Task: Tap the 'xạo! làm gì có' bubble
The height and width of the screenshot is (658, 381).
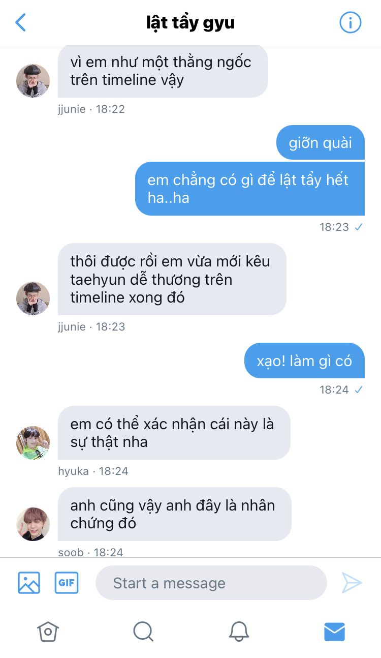Action: pos(304,361)
